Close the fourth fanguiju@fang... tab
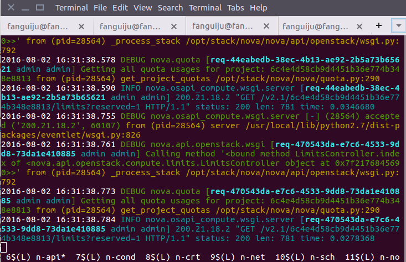Image resolution: width=406 pixels, height=262 pixels. pyautogui.click(x=359, y=27)
